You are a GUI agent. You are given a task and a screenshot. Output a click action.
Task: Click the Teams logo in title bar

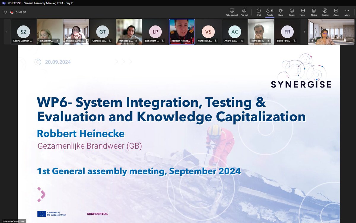3,3
